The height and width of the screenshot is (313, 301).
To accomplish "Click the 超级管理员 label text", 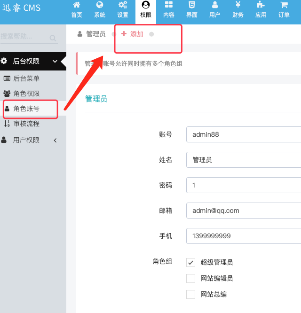I will click(217, 262).
